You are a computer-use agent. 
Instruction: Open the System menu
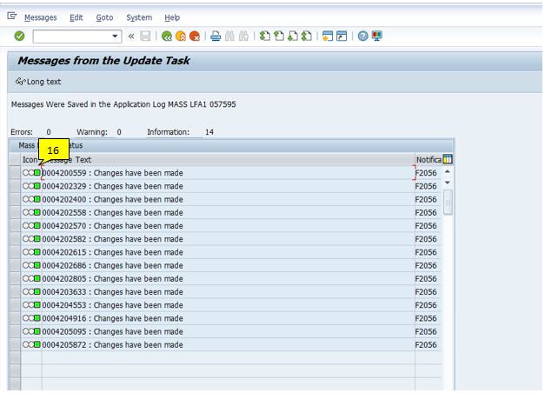click(138, 17)
